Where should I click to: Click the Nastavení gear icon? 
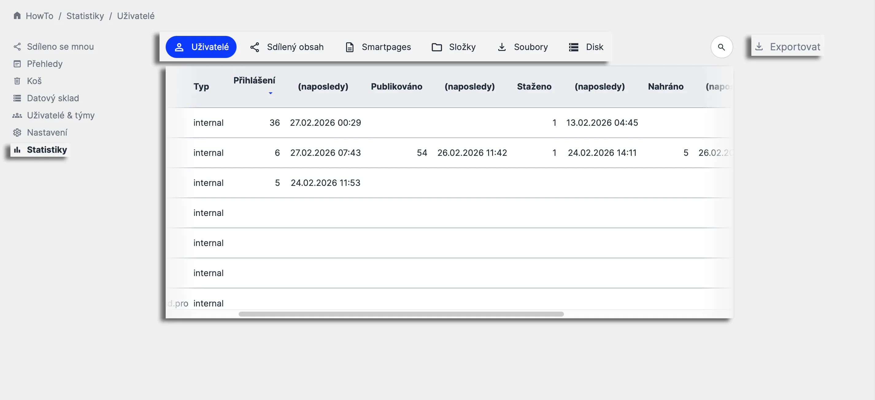[x=17, y=133]
